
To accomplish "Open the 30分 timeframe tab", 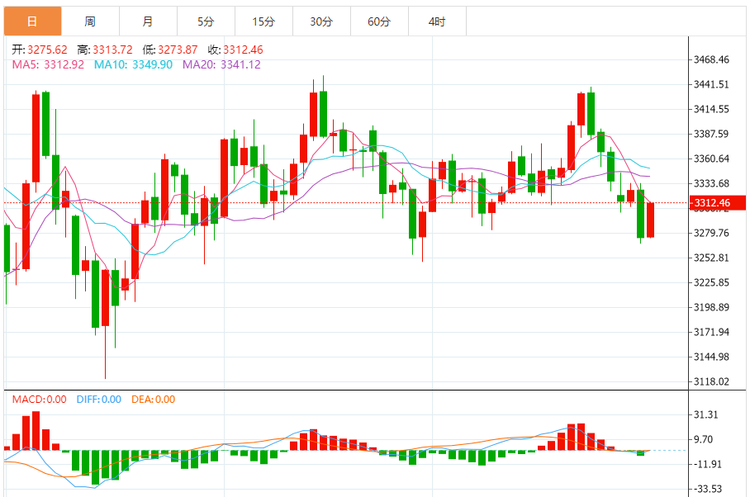I will 322,21.
